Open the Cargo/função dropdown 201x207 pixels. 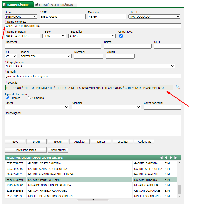click(x=90, y=66)
